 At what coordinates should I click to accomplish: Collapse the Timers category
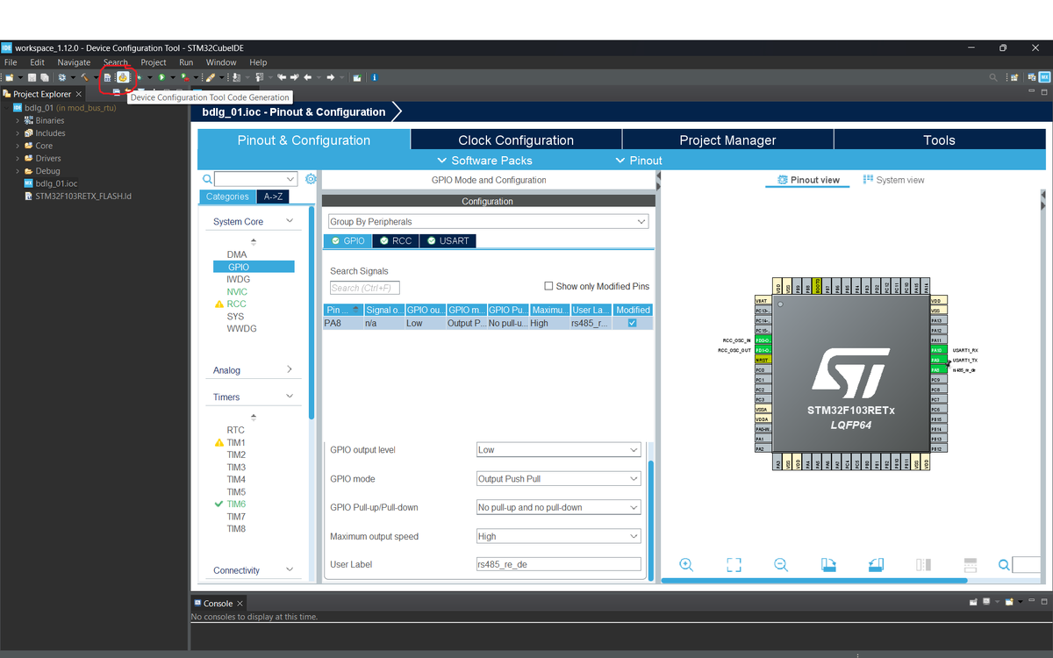pyautogui.click(x=290, y=397)
